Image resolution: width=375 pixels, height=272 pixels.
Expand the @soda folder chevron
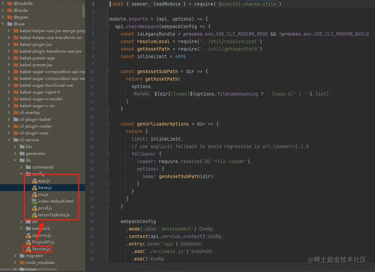[x=3, y=10]
